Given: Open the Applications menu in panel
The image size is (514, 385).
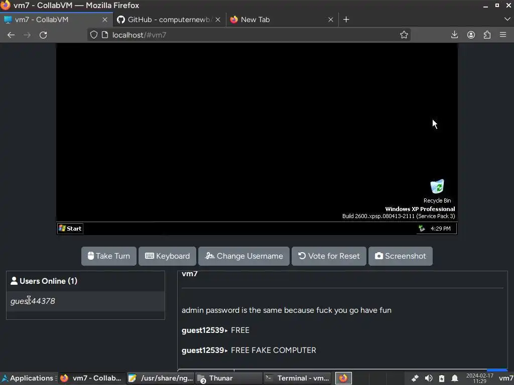Looking at the screenshot, I should click(28, 378).
